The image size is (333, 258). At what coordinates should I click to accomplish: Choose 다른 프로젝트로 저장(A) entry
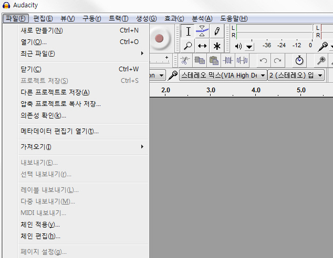coord(83,92)
